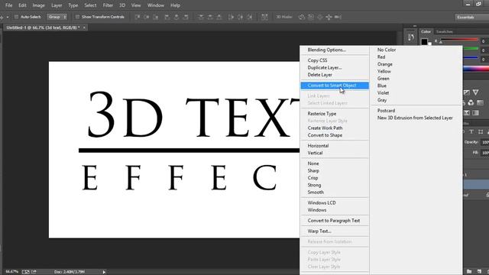Click the align left edges icon
Viewport: 489px width, 275px height.
pos(167,17)
